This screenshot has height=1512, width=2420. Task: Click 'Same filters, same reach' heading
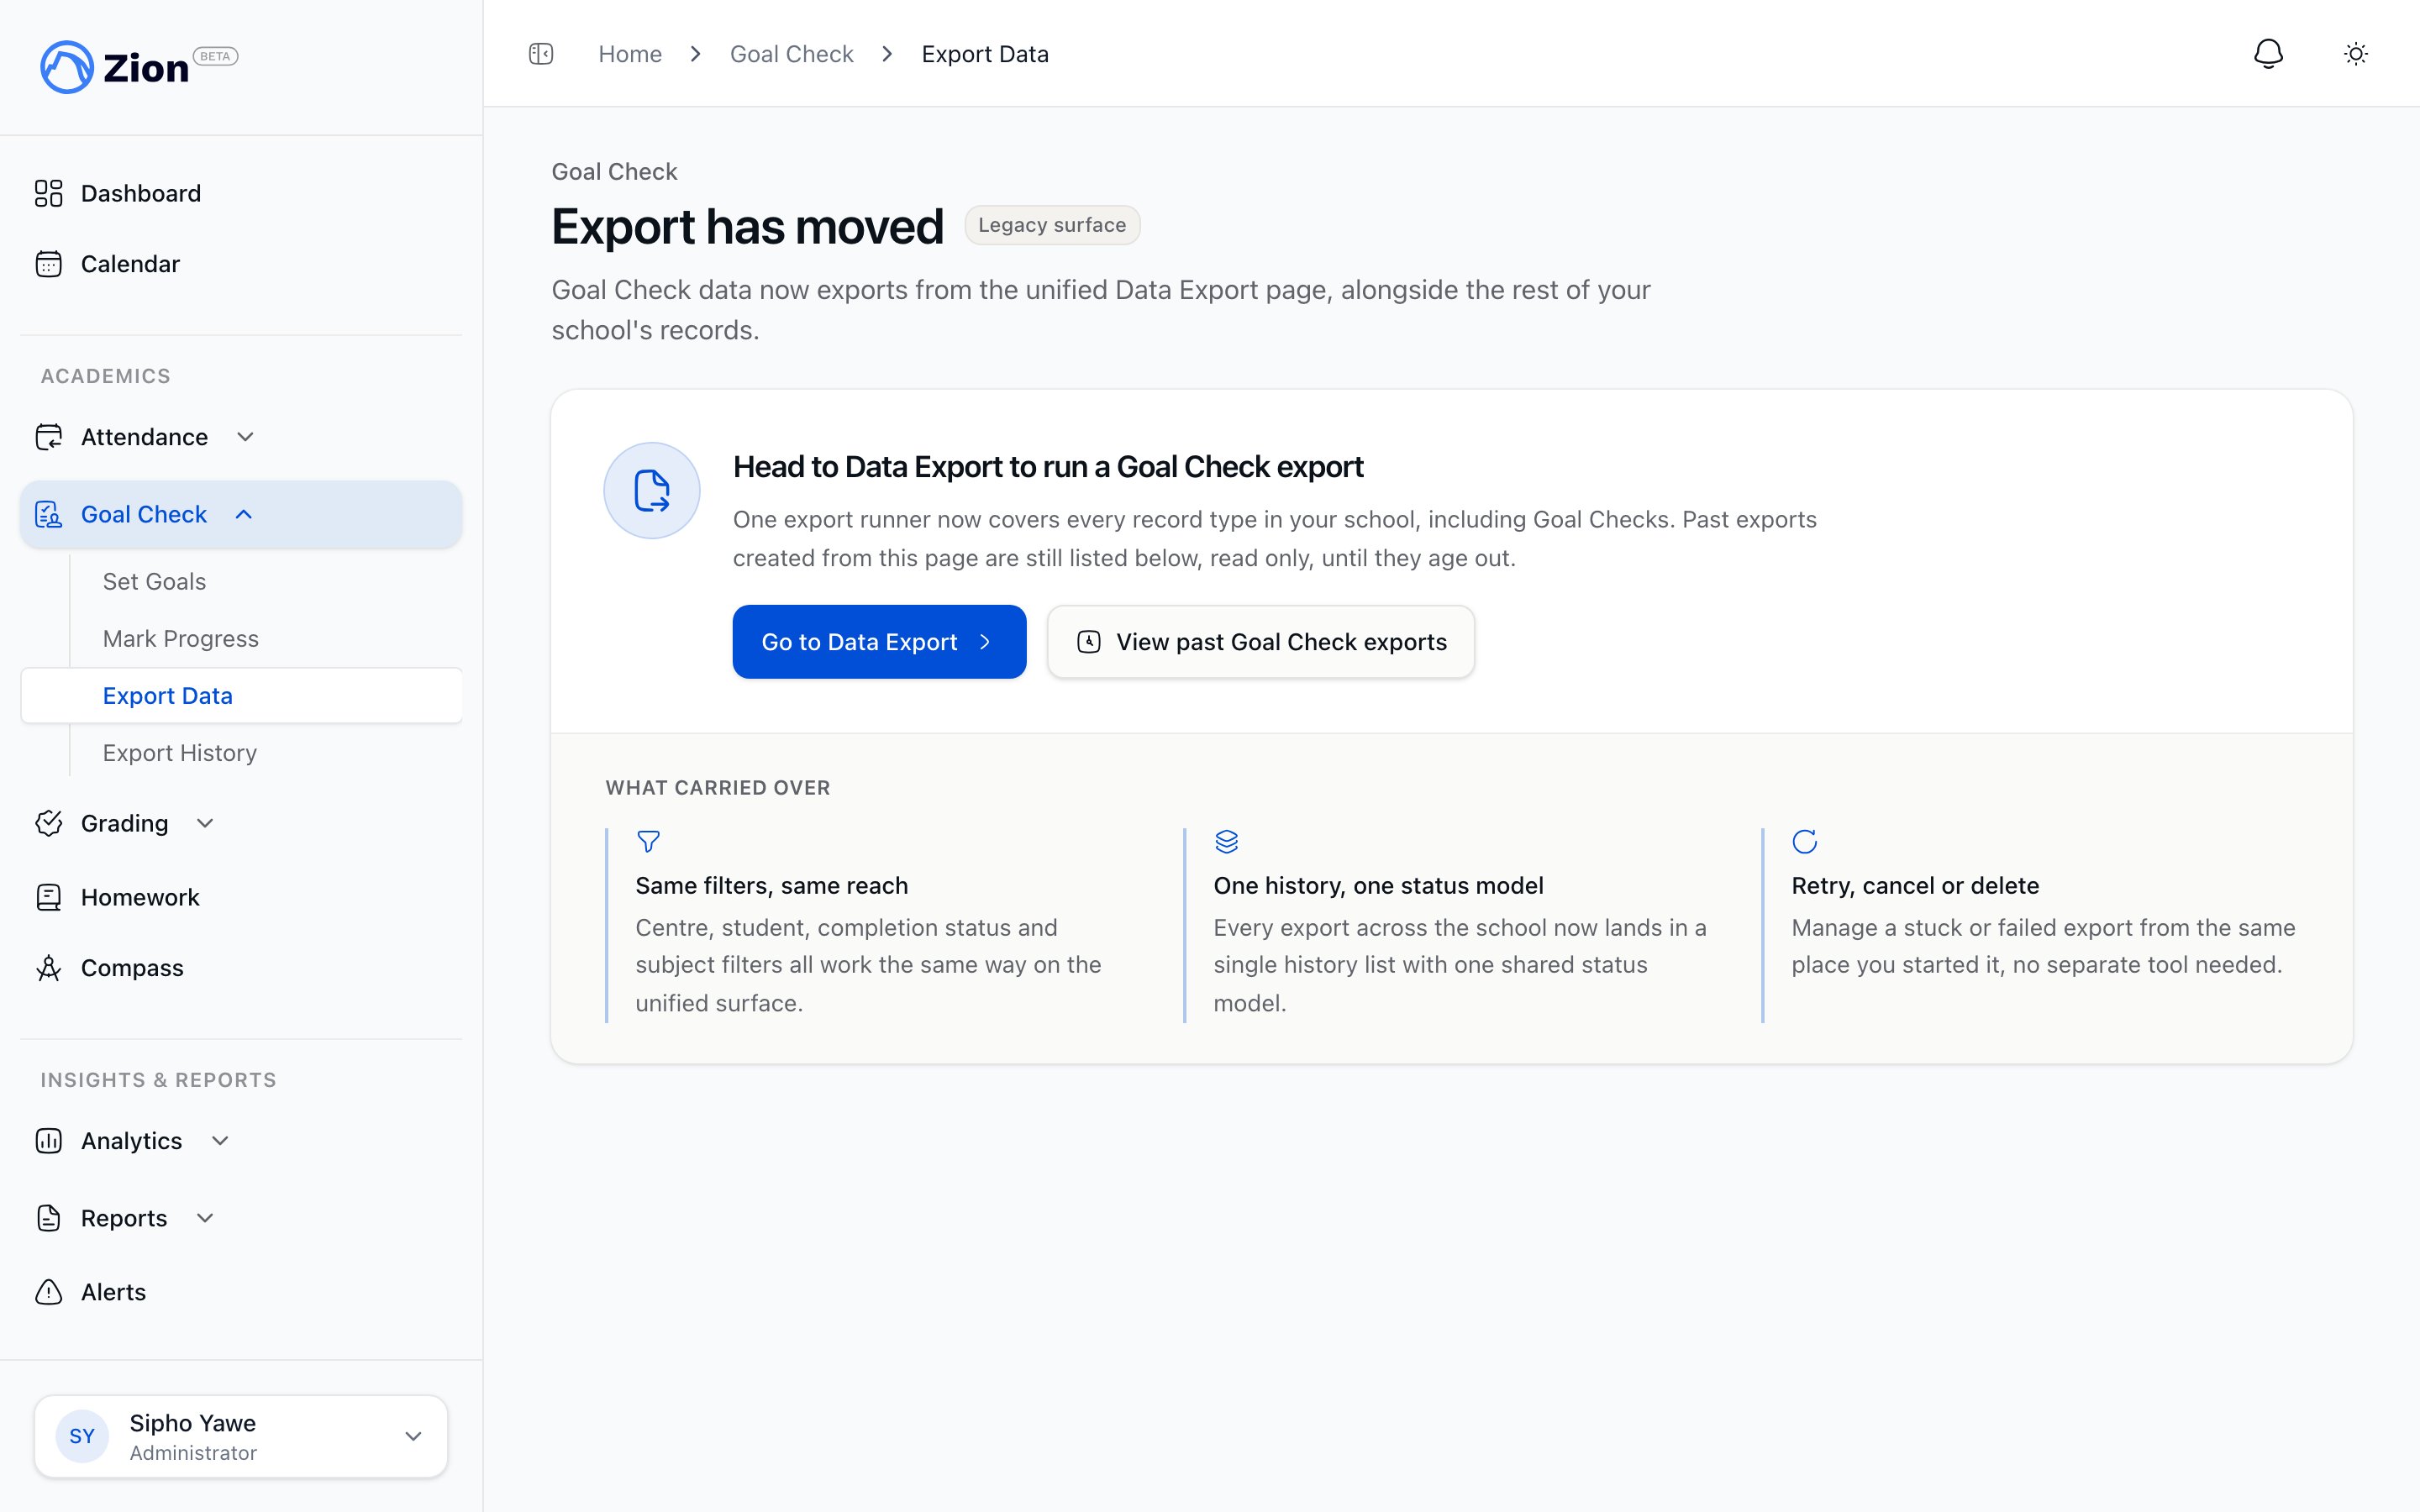click(x=772, y=886)
